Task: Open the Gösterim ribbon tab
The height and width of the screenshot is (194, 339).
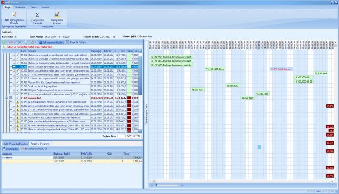Action: [x=20, y=7]
